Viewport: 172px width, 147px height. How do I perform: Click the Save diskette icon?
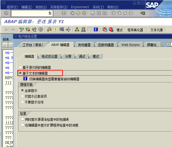[x=64, y=13]
